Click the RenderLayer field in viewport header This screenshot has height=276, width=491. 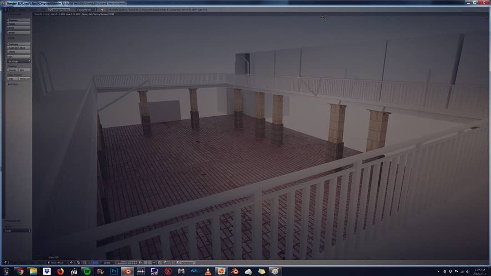click(x=187, y=263)
